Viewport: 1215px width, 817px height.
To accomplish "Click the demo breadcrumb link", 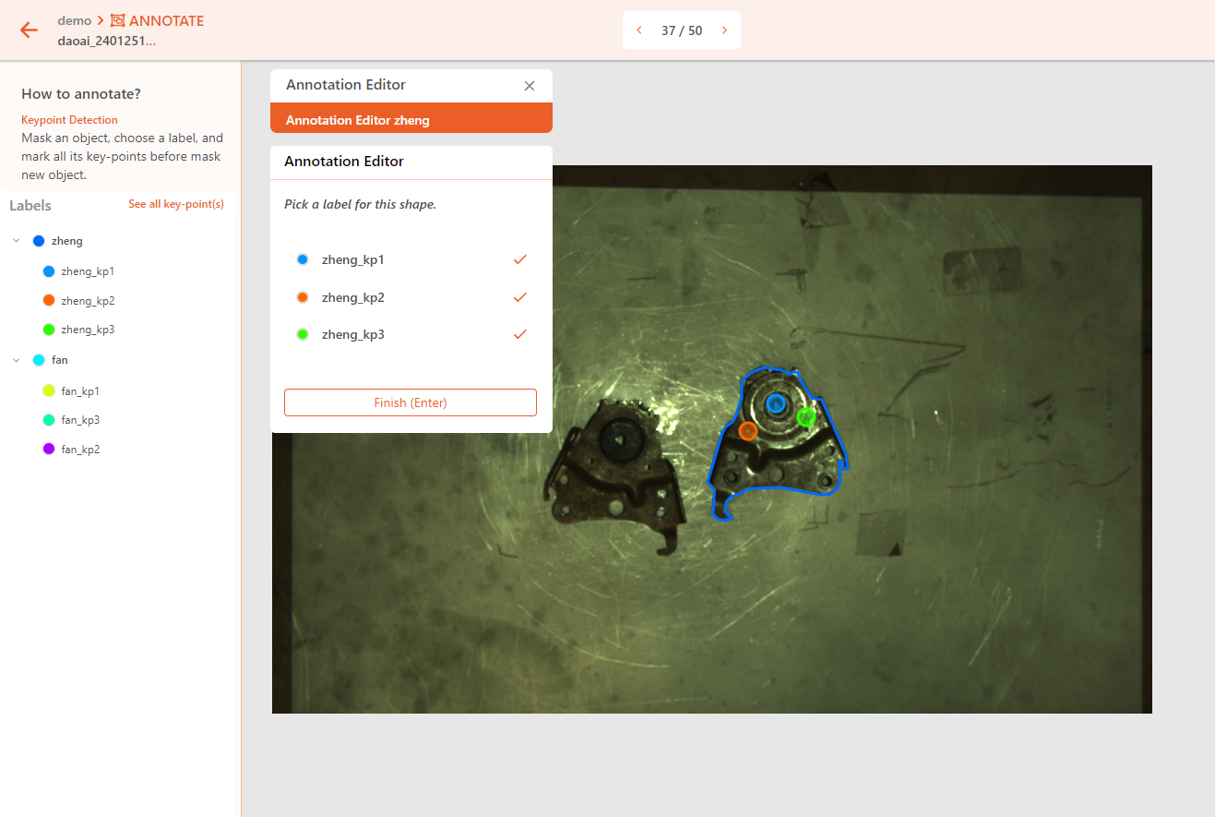I will coord(75,20).
